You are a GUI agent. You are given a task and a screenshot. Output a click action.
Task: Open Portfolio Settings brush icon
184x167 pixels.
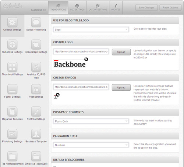point(36,112)
